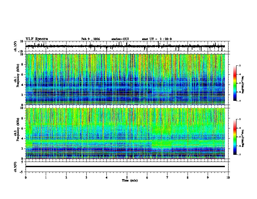The image size is (257, 199).
Task: Click the "VLF Spectra" plot title
Action: [x=37, y=39]
